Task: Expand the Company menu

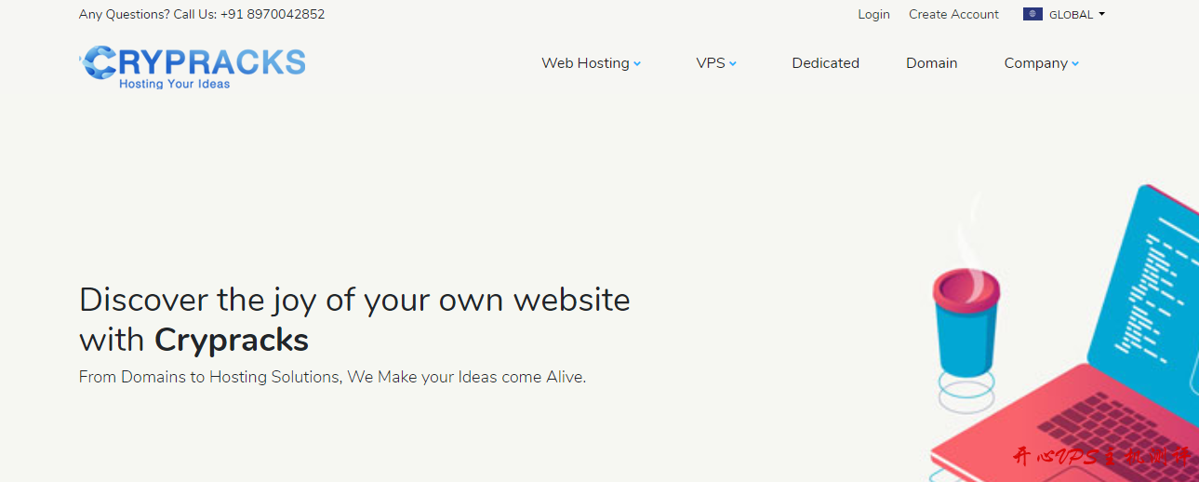Action: tap(1042, 63)
